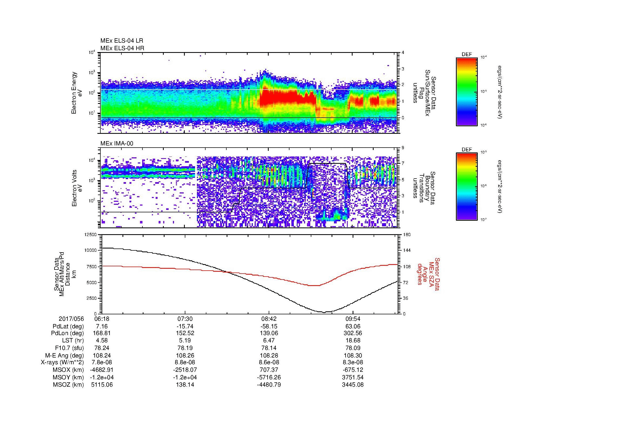This screenshot has width=631, height=446.
Task: Click the M-E Ang value 108.30
Action: point(353,355)
